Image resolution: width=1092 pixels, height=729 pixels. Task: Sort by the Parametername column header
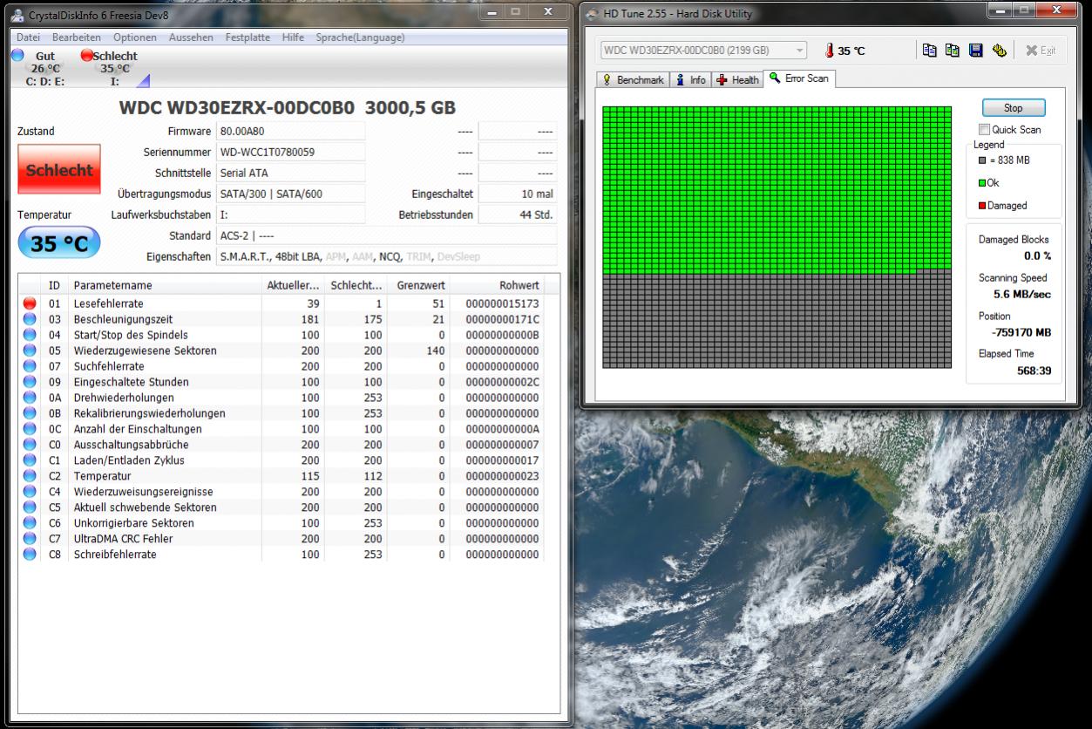coord(165,285)
